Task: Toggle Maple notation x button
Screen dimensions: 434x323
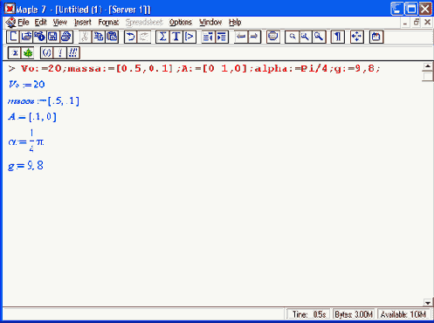Action: point(15,53)
